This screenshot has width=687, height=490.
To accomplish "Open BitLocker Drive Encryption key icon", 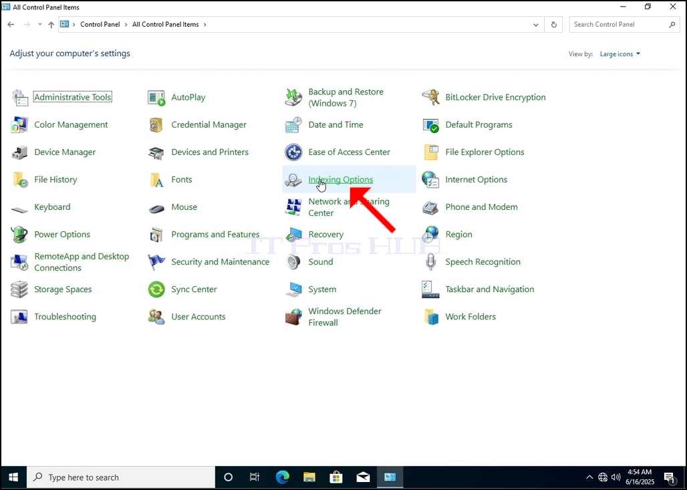I will (x=430, y=98).
